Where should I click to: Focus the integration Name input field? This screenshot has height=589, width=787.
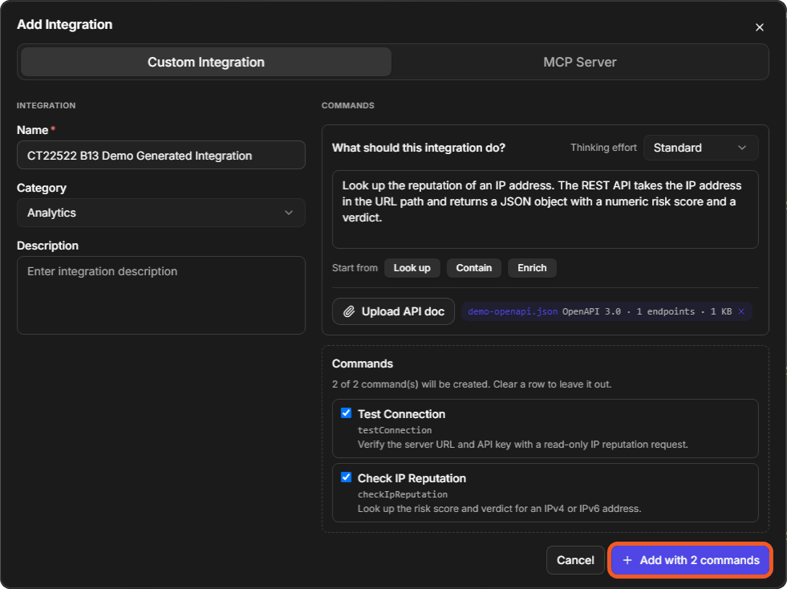[x=160, y=155]
